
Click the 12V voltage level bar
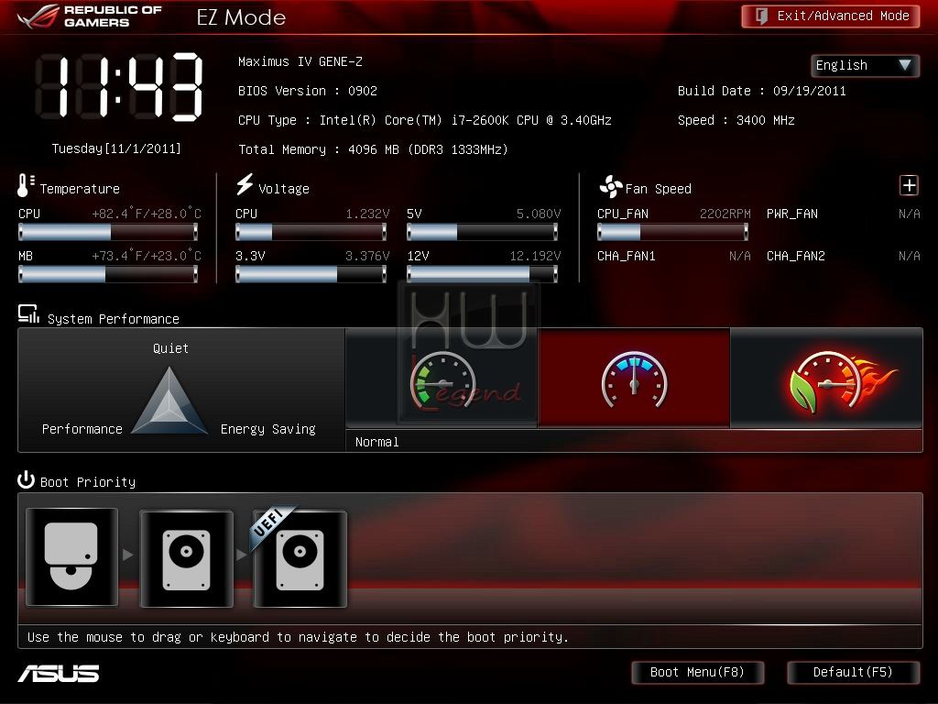click(482, 274)
